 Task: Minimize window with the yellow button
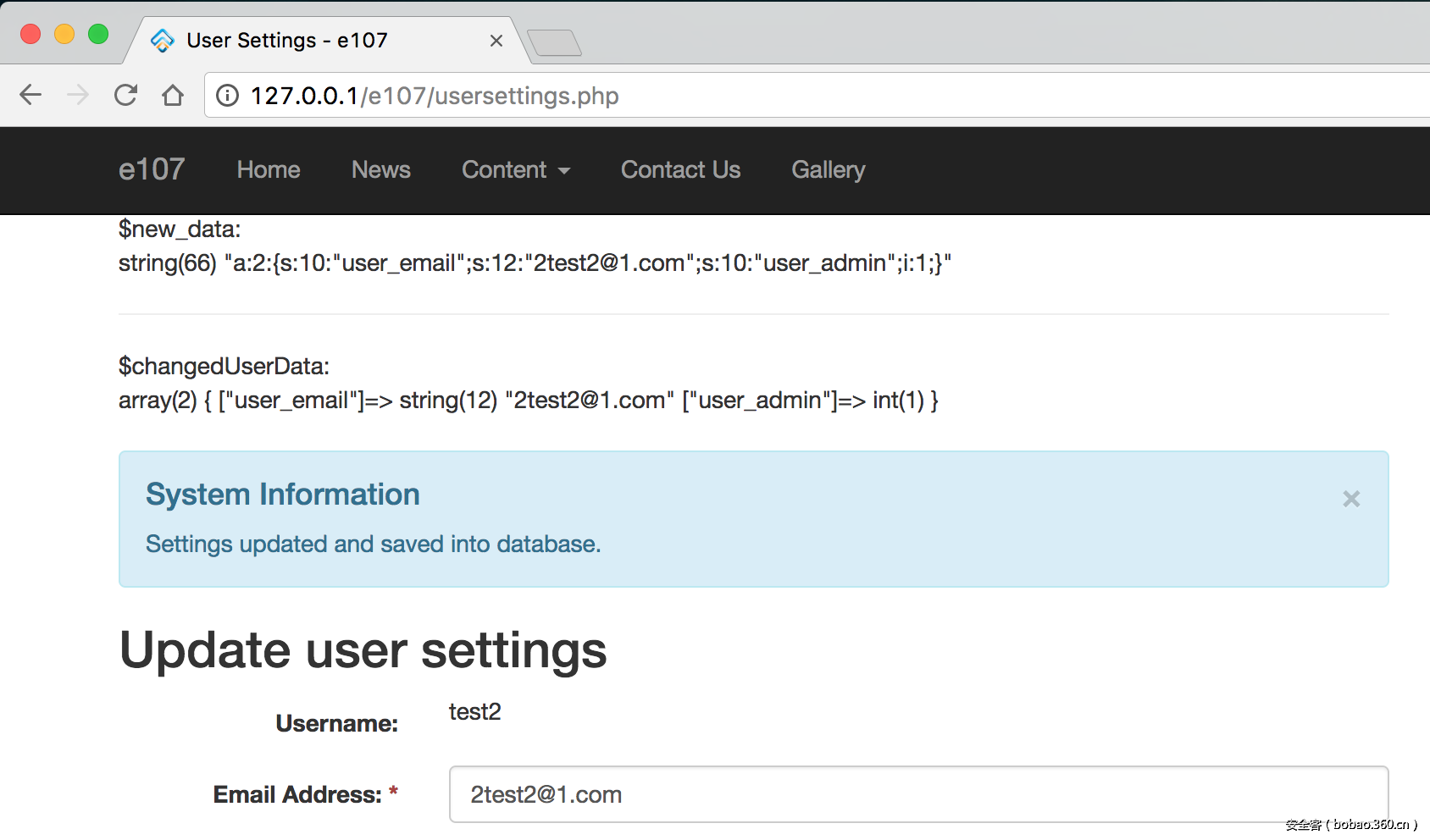click(x=64, y=34)
